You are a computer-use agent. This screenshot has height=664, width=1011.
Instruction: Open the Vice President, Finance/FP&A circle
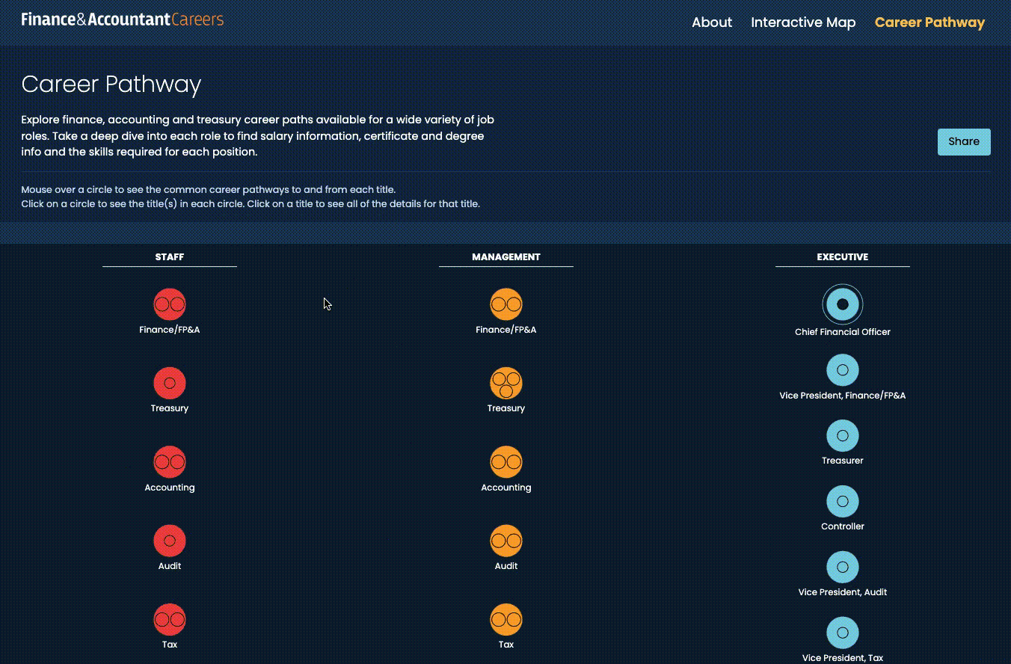point(843,370)
